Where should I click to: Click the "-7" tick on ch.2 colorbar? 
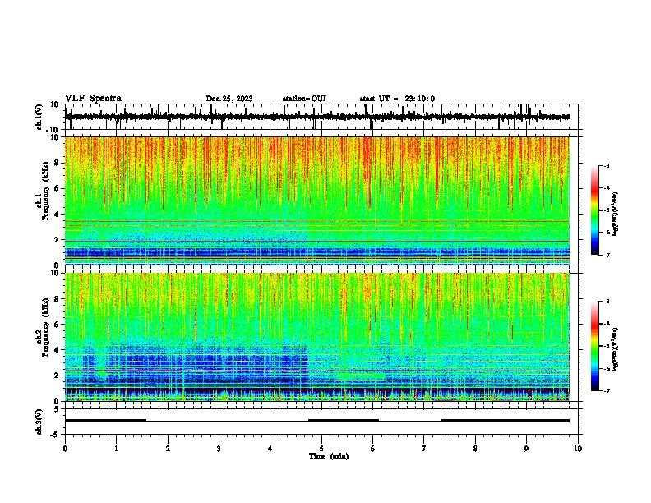tap(606, 391)
